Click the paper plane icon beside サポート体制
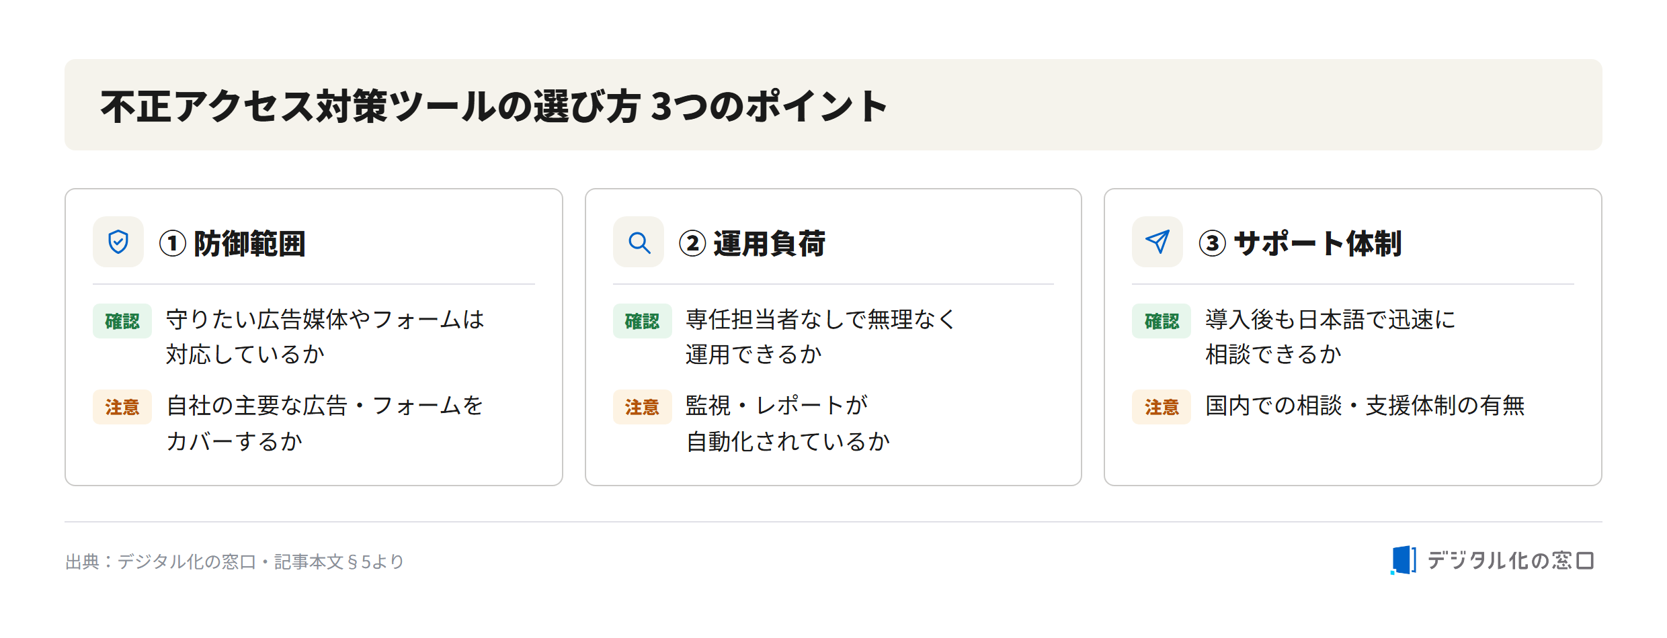The height and width of the screenshot is (638, 1667). (x=1157, y=242)
